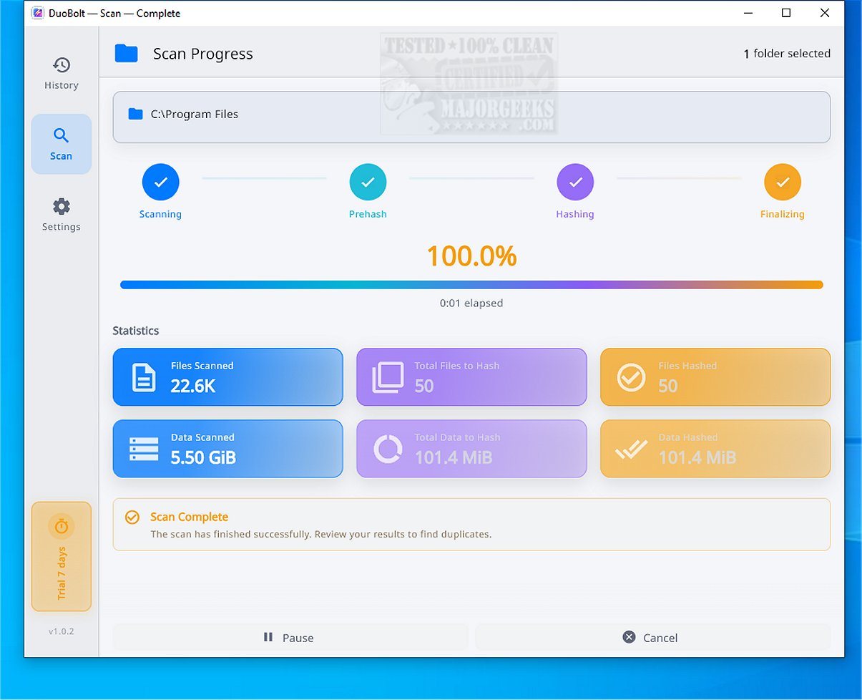Open the Settings sidebar tab
Screen dimensions: 862x700
click(62, 215)
